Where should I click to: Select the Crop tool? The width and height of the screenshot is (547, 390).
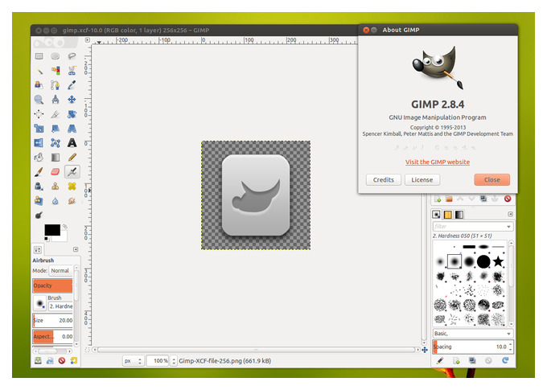point(56,114)
